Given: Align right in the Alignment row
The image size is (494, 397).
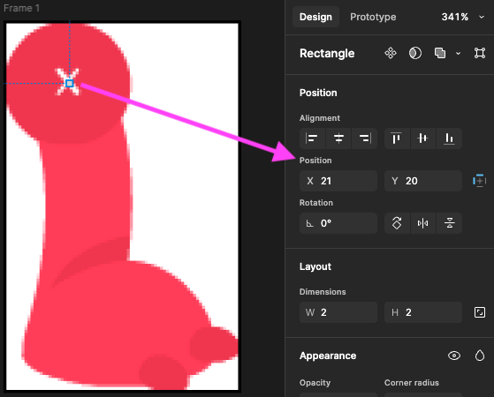Looking at the screenshot, I should pos(365,139).
